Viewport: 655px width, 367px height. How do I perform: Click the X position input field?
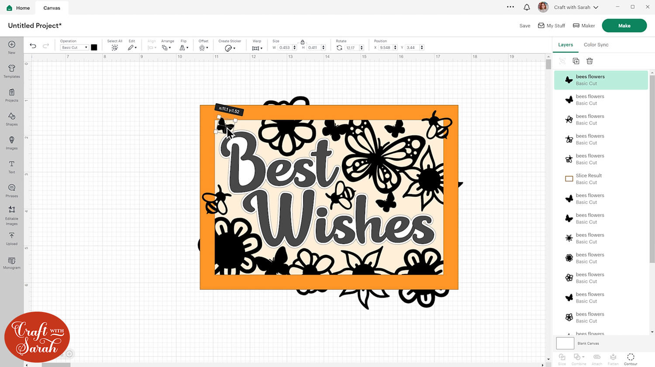pyautogui.click(x=386, y=48)
